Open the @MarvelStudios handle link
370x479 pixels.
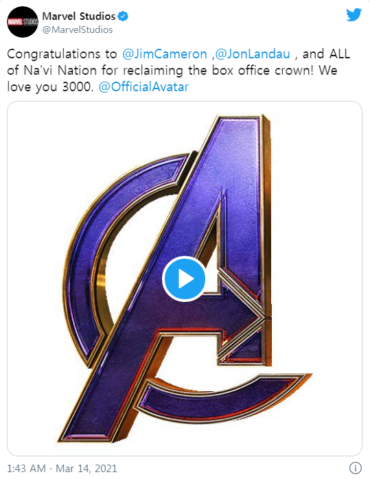coord(78,30)
